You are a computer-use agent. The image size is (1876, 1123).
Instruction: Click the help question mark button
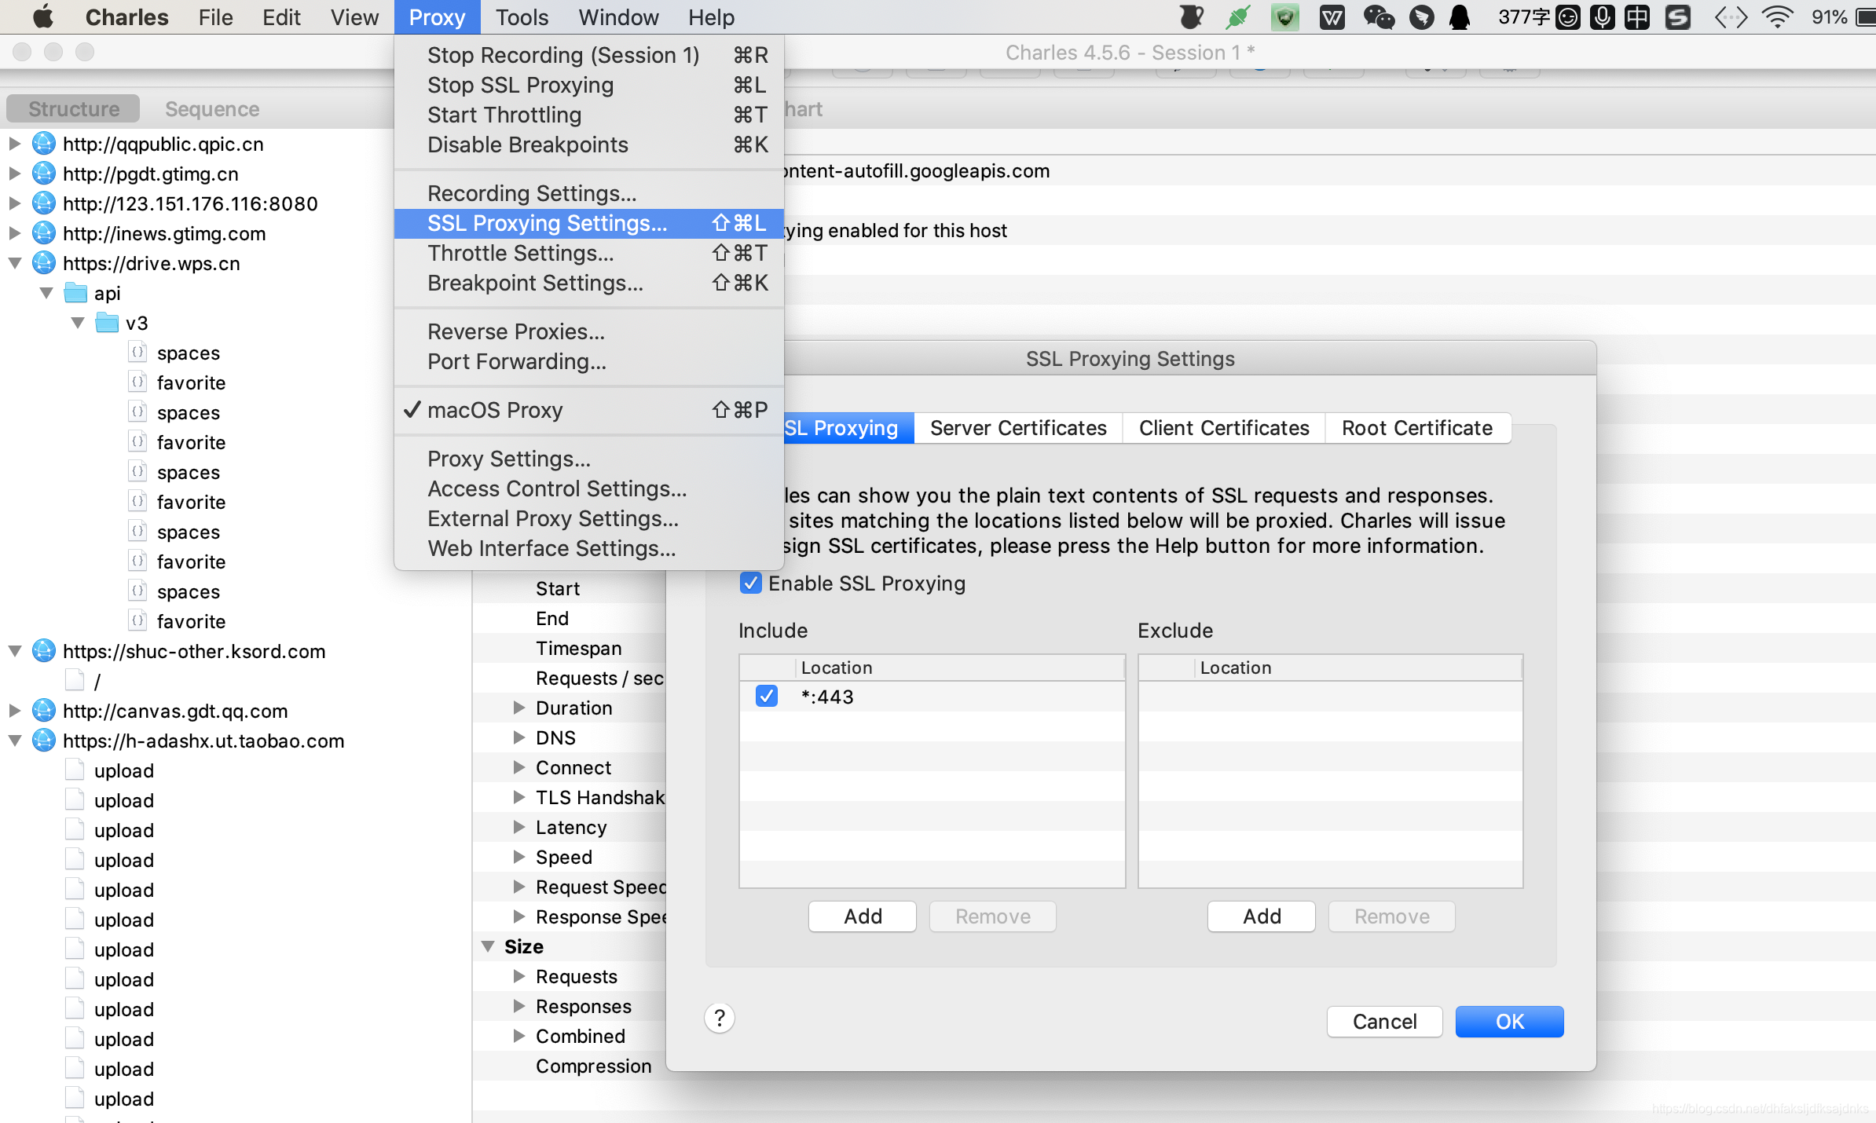pyautogui.click(x=719, y=1019)
